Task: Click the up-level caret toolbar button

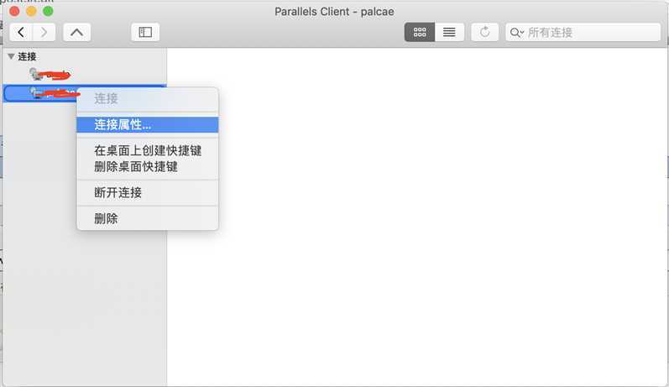Action: (x=76, y=32)
